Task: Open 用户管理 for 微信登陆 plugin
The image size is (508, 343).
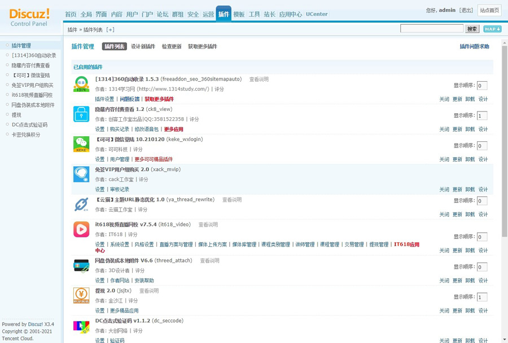Action: (x=120, y=159)
